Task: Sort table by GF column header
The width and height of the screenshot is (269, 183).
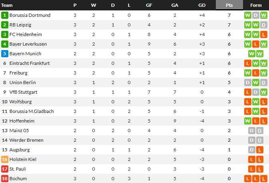Action: click(149, 5)
